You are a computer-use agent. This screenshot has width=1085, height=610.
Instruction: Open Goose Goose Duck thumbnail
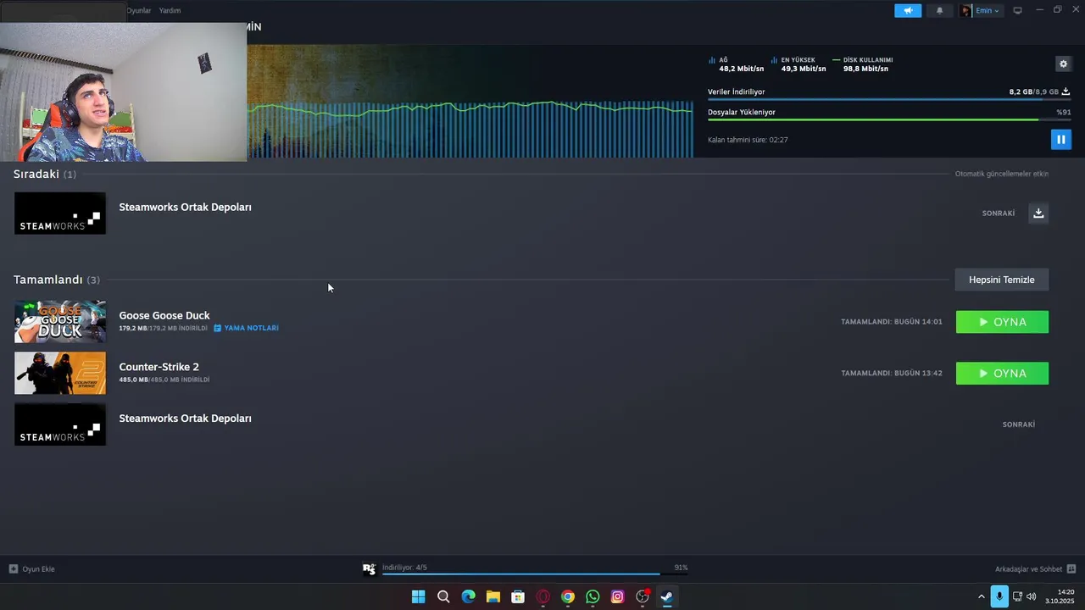click(x=60, y=322)
